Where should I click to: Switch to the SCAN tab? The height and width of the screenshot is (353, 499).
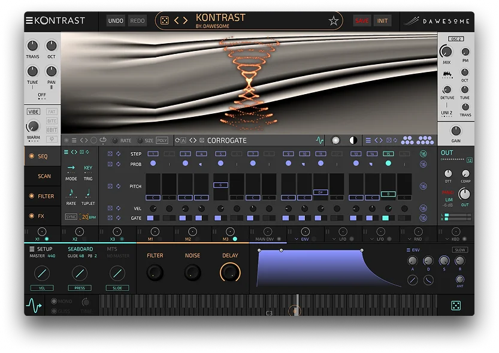point(43,176)
